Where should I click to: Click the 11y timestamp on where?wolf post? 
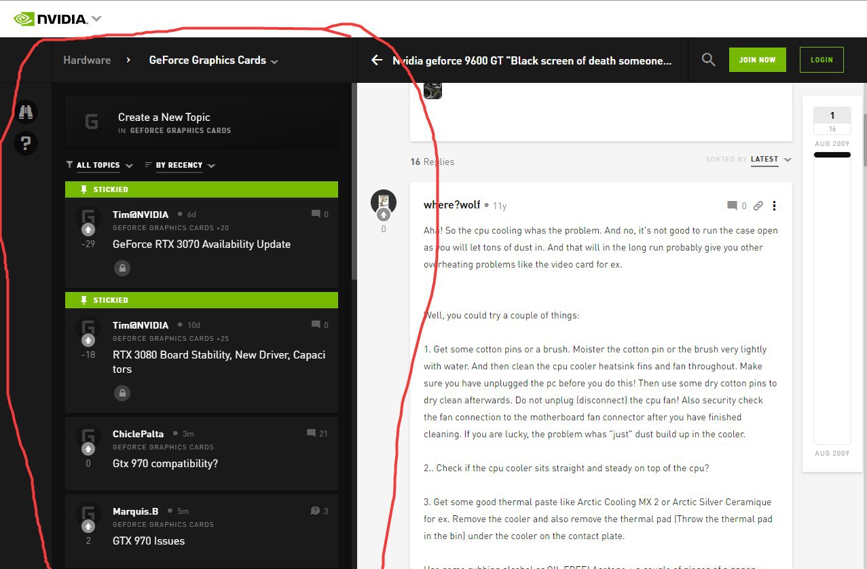pyautogui.click(x=500, y=206)
